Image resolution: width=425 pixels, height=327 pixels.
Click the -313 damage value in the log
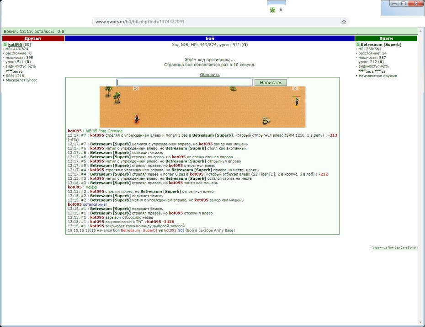pos(333,135)
